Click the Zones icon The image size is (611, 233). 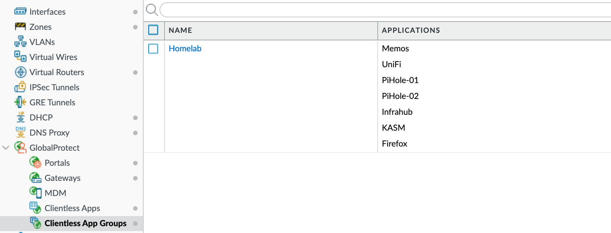[x=20, y=26]
